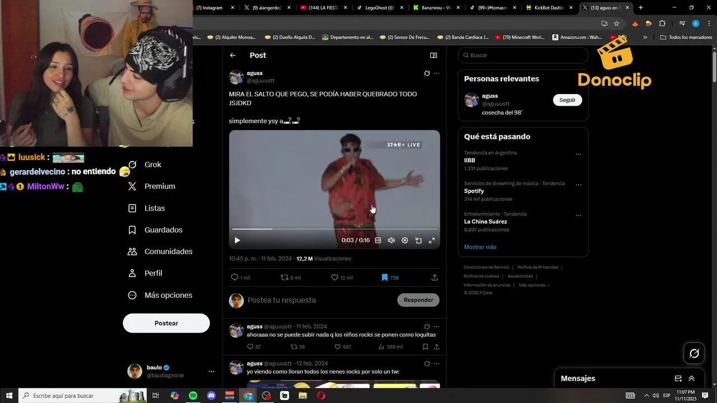Enter fullscreen on the video
The height and width of the screenshot is (403, 717).
click(x=432, y=240)
